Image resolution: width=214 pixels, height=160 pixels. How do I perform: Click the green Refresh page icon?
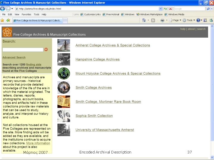pyautogui.click(x=166, y=9)
